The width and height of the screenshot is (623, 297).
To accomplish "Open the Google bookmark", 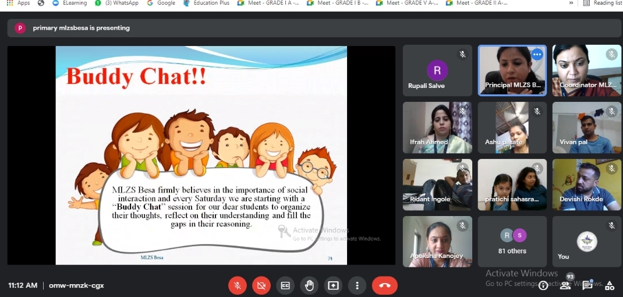I will coord(161,3).
